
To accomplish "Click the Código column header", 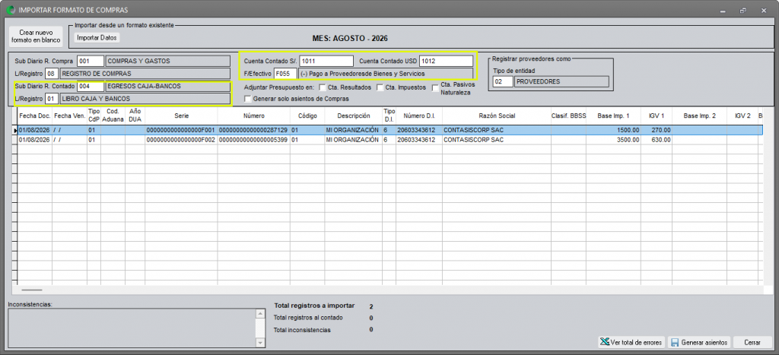I will point(307,116).
